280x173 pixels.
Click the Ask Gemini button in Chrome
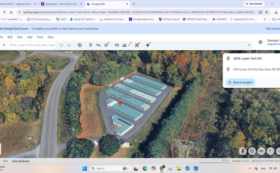(x=254, y=4)
